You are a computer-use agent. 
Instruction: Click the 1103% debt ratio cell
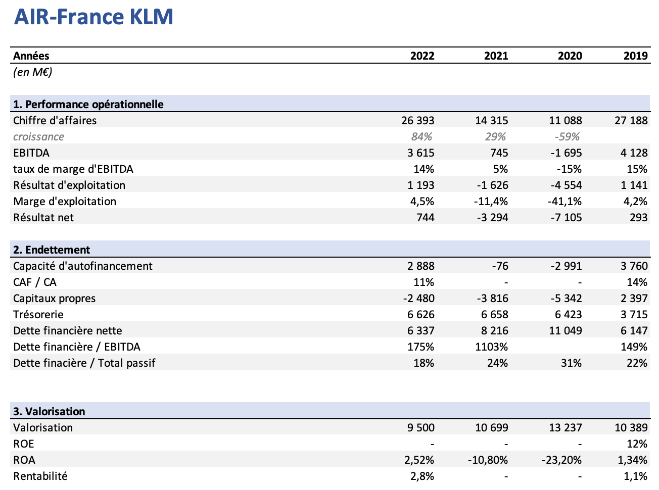493,347
